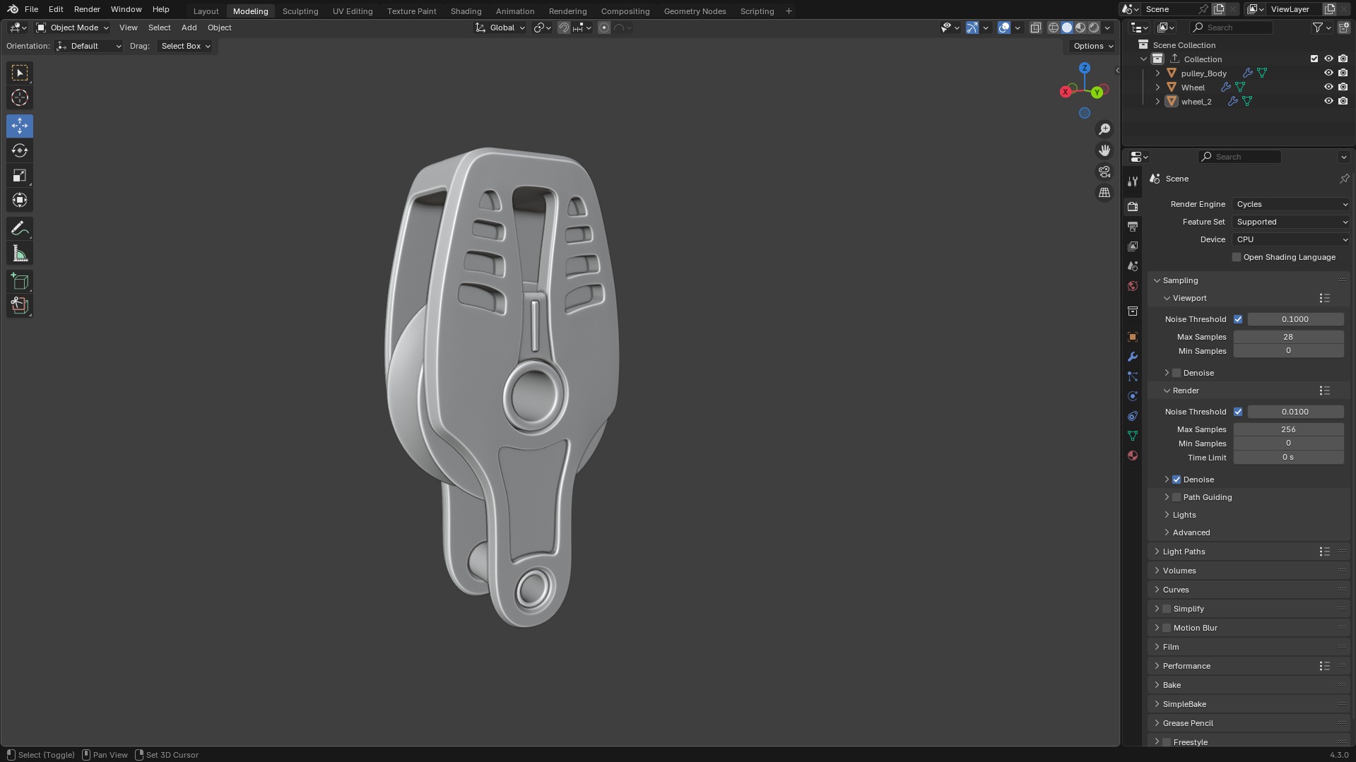
Task: Open the Material properties tab
Action: [1133, 456]
